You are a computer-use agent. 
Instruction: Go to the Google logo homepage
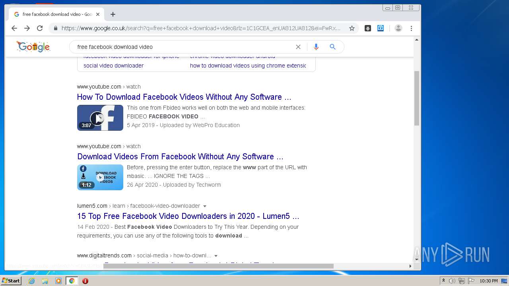click(x=33, y=46)
